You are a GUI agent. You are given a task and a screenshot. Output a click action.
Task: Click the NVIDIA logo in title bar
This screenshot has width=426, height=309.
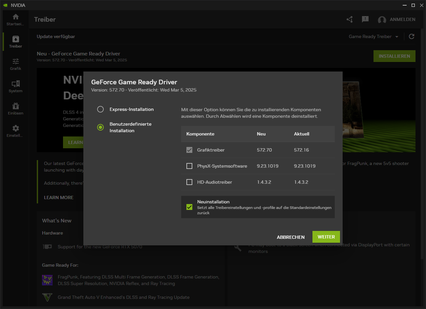(5, 5)
